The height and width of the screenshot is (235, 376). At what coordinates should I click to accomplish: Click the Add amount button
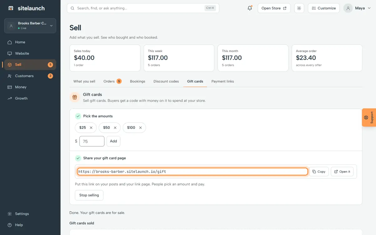click(113, 141)
